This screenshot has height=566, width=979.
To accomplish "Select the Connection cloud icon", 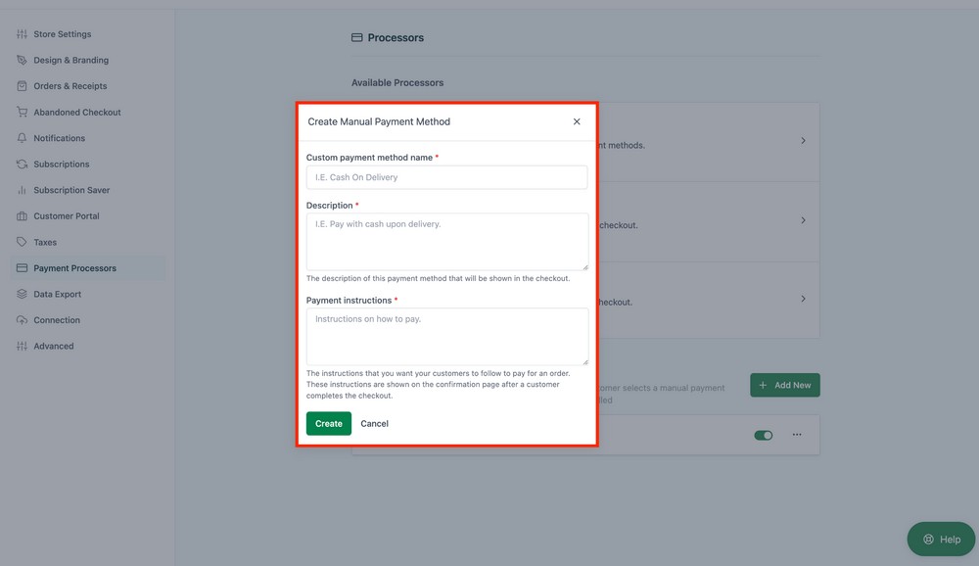I will pyautogui.click(x=22, y=319).
